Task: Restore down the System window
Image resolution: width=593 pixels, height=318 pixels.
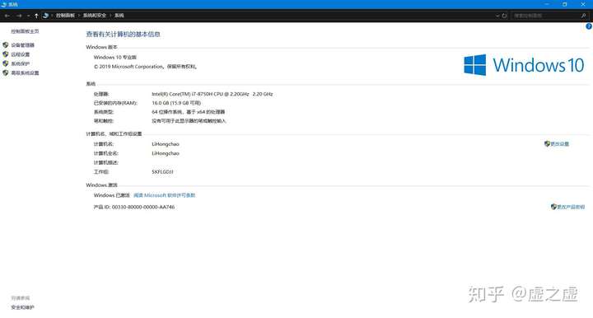Action: tap(565, 4)
